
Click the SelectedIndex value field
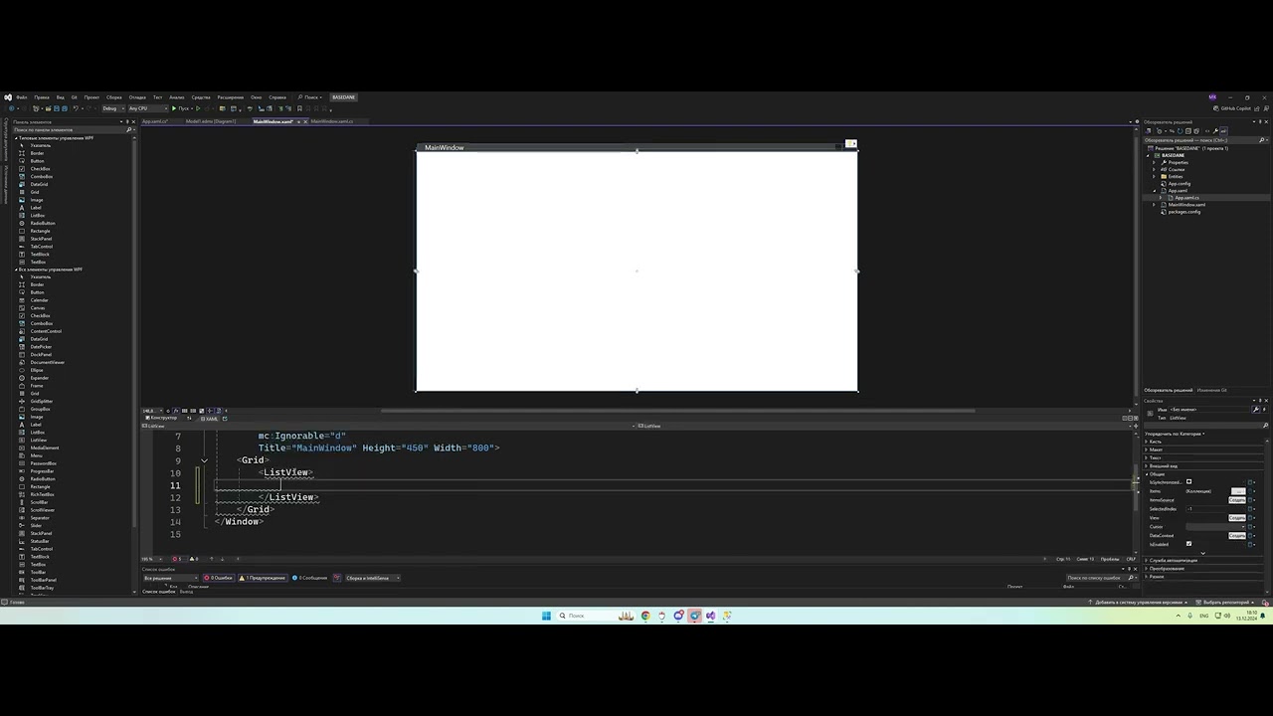point(1215,509)
